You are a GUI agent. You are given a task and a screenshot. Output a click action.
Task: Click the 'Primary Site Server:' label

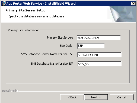(x=60, y=38)
